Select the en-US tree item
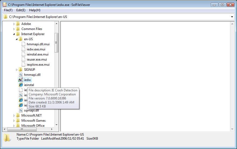237x149 pixels. click(28, 39)
